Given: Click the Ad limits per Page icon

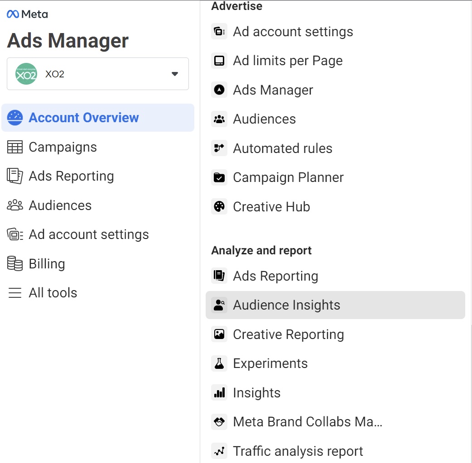Looking at the screenshot, I should coord(219,61).
